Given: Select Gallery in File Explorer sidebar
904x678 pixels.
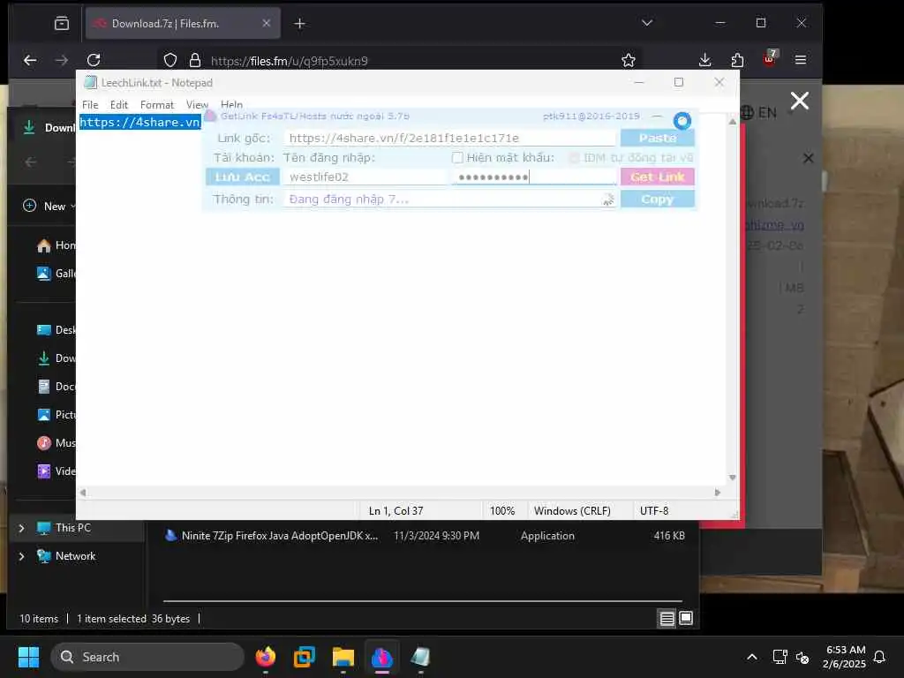Looking at the screenshot, I should click(x=56, y=274).
